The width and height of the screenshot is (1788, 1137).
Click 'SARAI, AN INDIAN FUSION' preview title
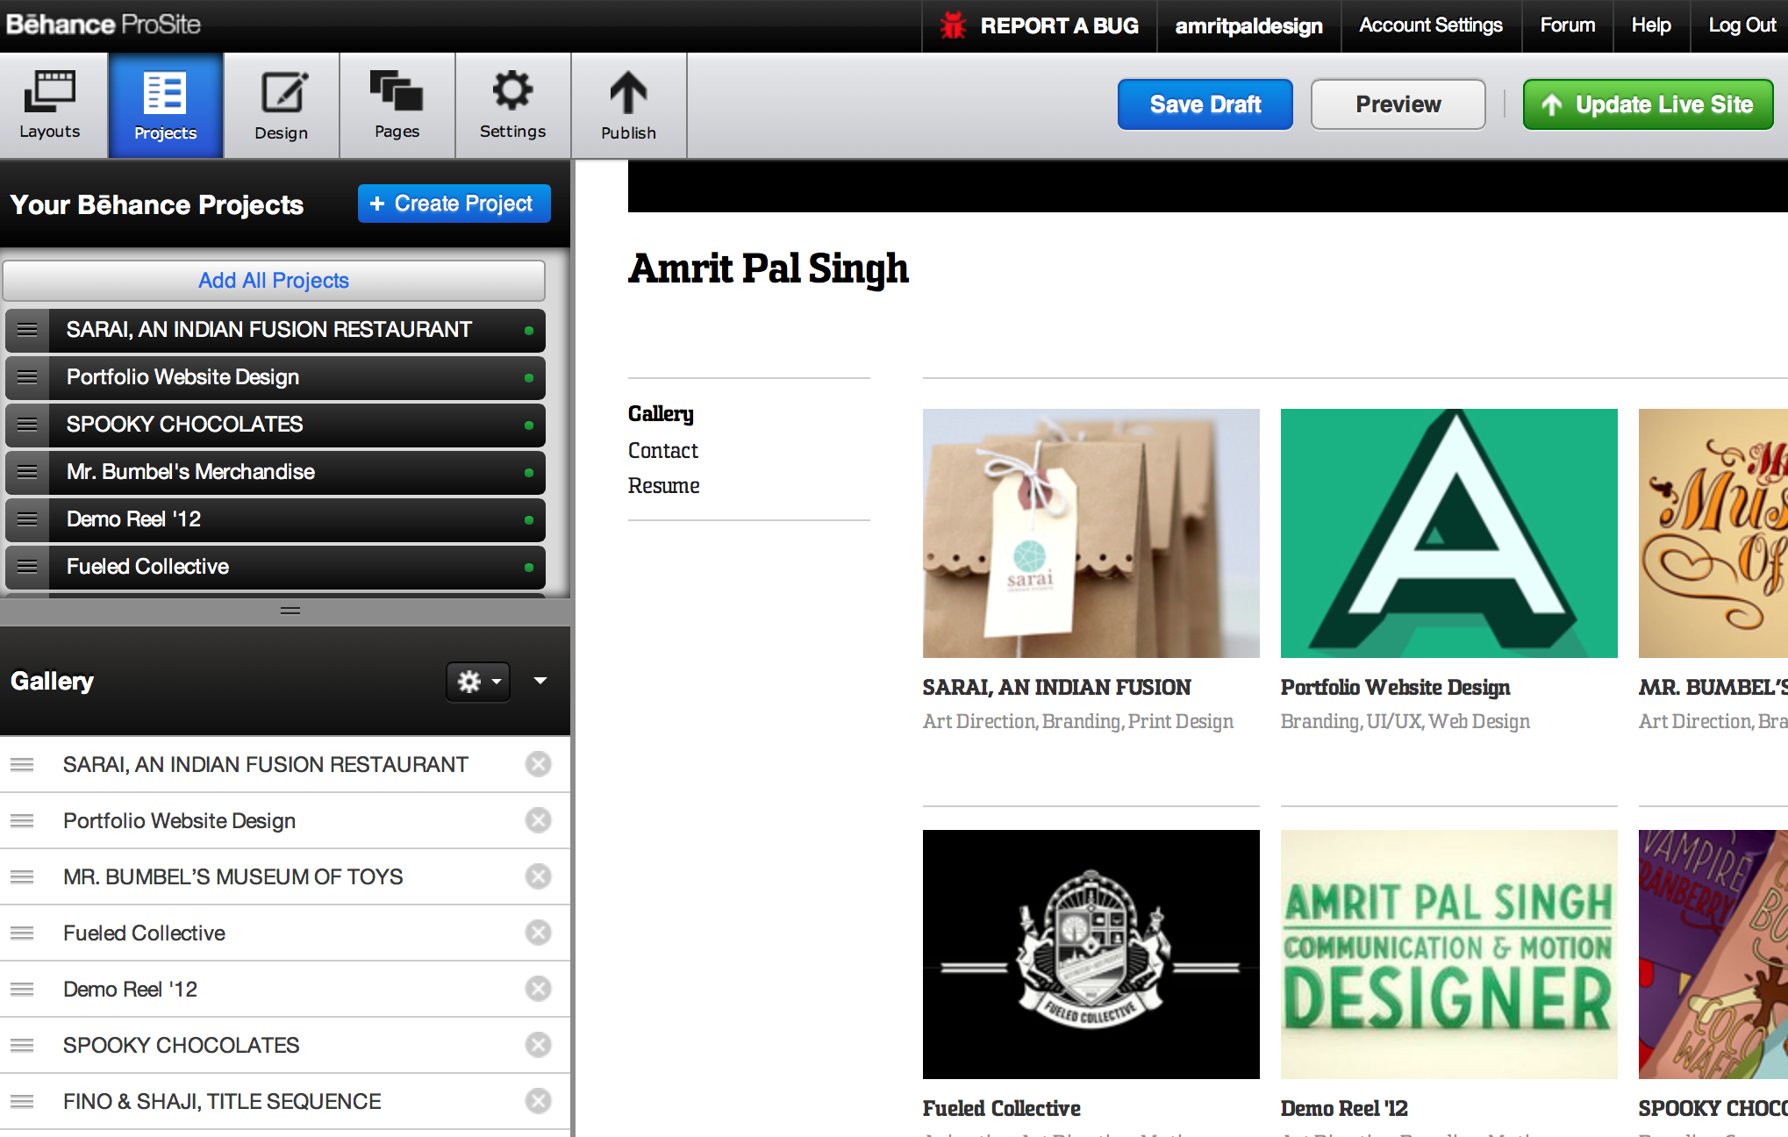click(1056, 688)
